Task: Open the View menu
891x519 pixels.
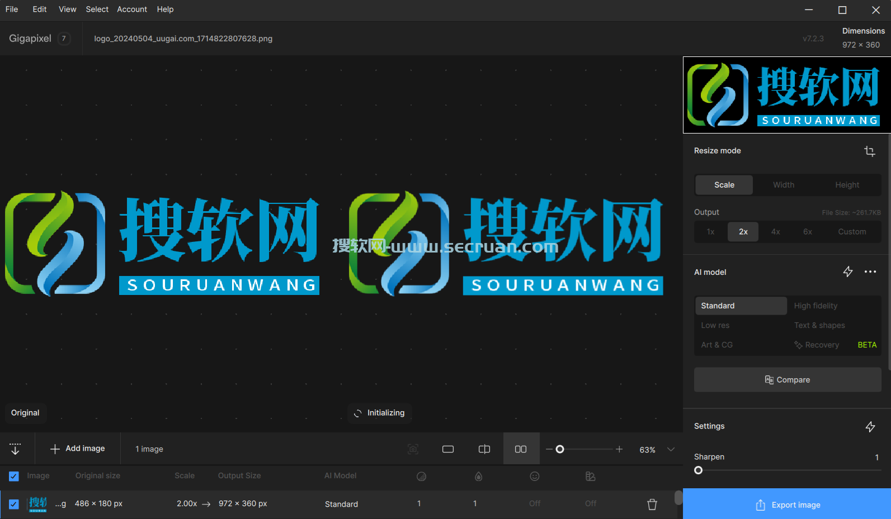Action: click(68, 9)
